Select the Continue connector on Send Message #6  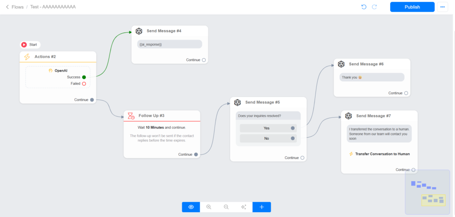coord(406,93)
